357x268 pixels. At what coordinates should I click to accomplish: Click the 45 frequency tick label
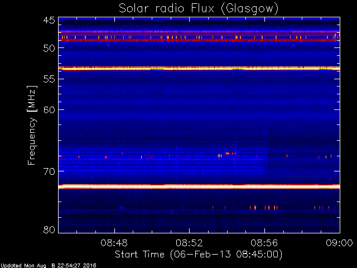click(49, 21)
